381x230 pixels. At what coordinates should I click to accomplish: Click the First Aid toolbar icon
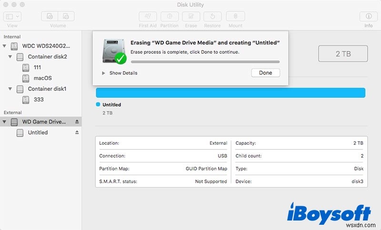148,17
